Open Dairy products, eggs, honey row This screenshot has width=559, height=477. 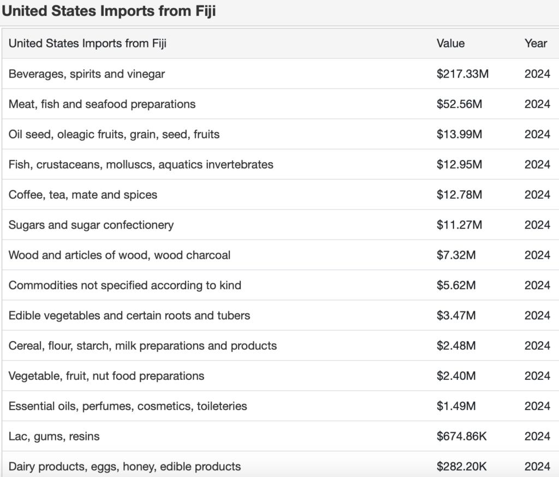tap(124, 466)
